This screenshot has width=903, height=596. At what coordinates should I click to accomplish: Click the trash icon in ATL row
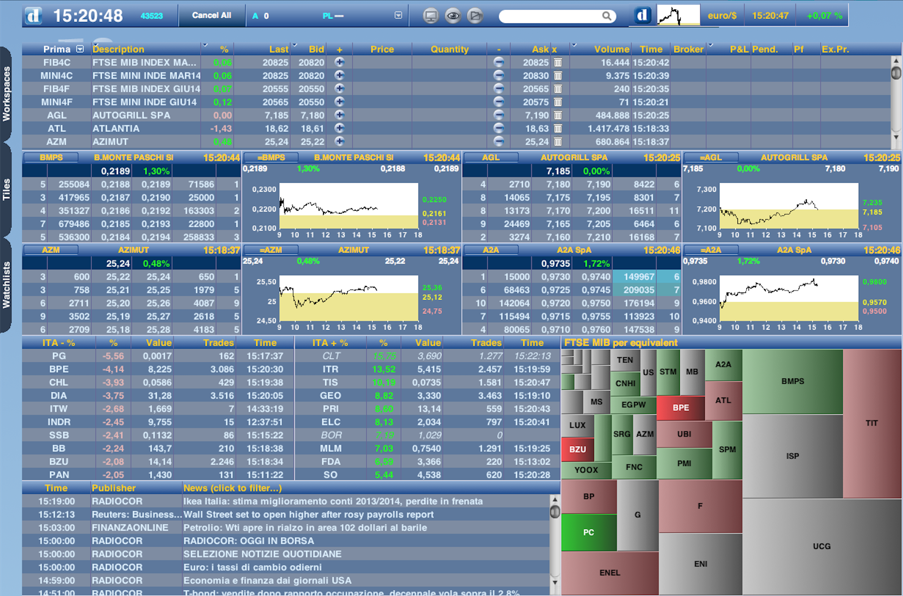558,128
